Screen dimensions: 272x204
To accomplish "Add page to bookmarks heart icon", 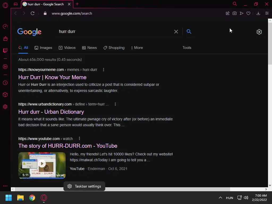I will (x=248, y=13).
